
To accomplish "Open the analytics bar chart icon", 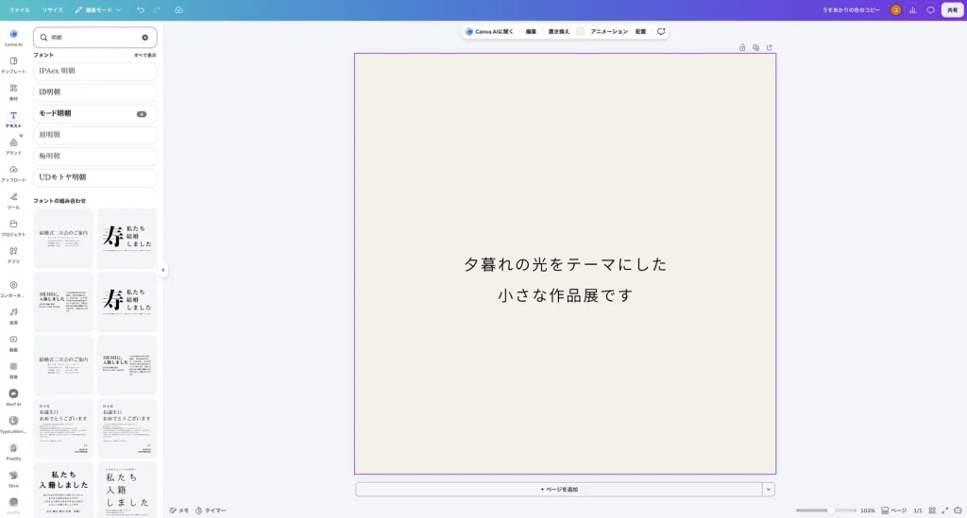I will click(913, 9).
